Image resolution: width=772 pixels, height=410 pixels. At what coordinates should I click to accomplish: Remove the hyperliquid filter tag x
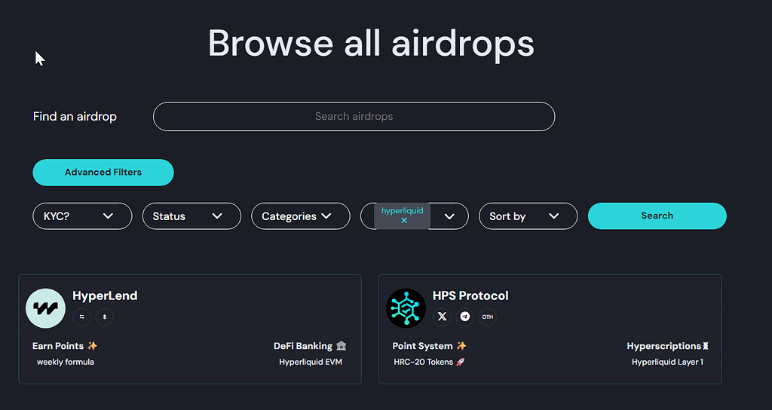pyautogui.click(x=404, y=221)
